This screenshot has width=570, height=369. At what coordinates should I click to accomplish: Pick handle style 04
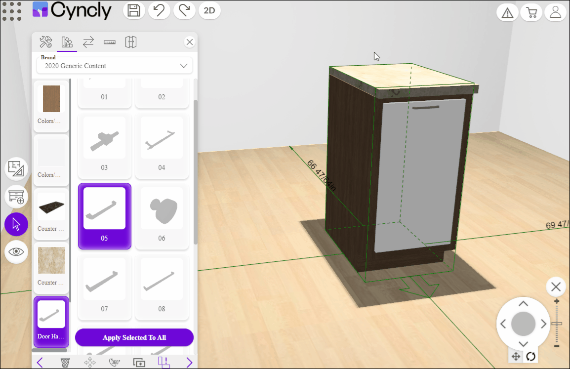[x=162, y=145]
